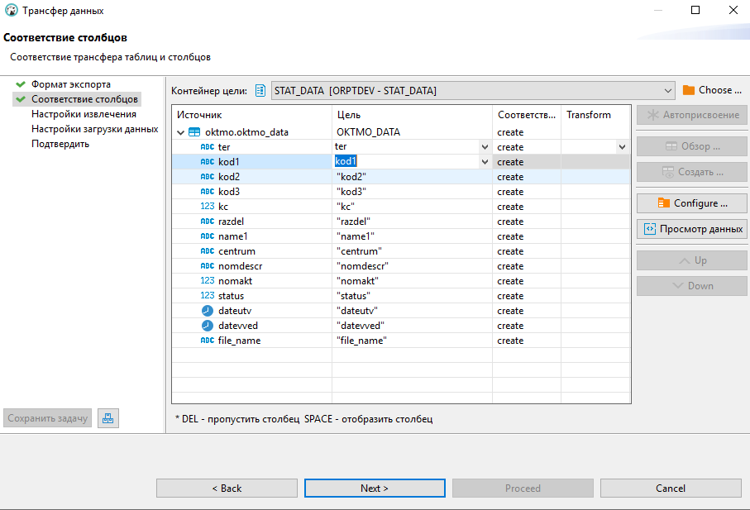Click the 123 icon beside status
Image resolution: width=750 pixels, height=510 pixels.
(x=207, y=295)
